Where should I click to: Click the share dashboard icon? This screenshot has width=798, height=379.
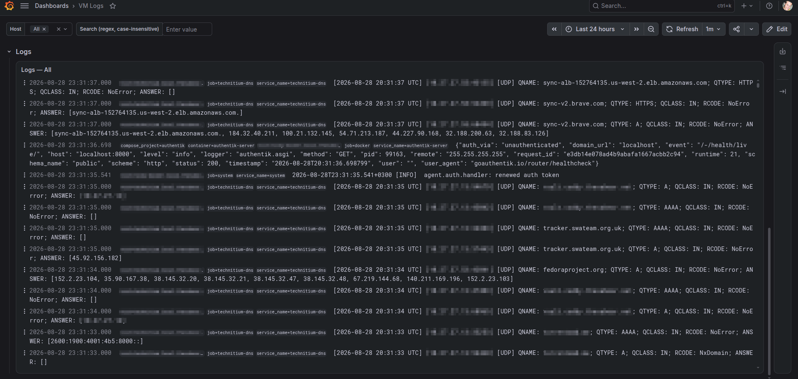click(736, 29)
